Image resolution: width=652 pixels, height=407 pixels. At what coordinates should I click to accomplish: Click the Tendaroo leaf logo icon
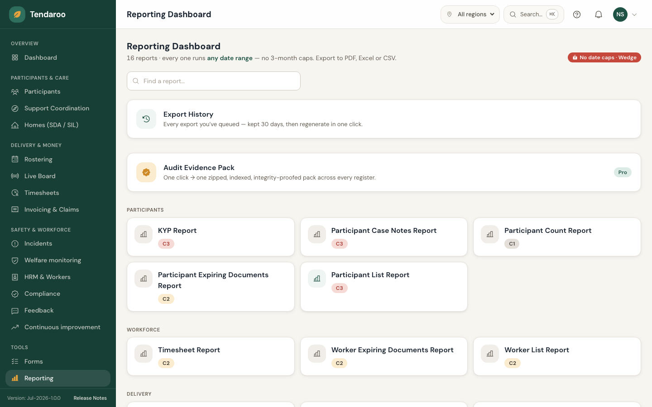tap(17, 14)
